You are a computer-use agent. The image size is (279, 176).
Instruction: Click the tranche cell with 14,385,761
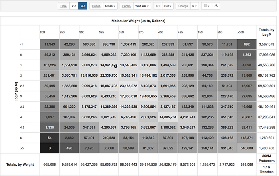tap(168, 117)
